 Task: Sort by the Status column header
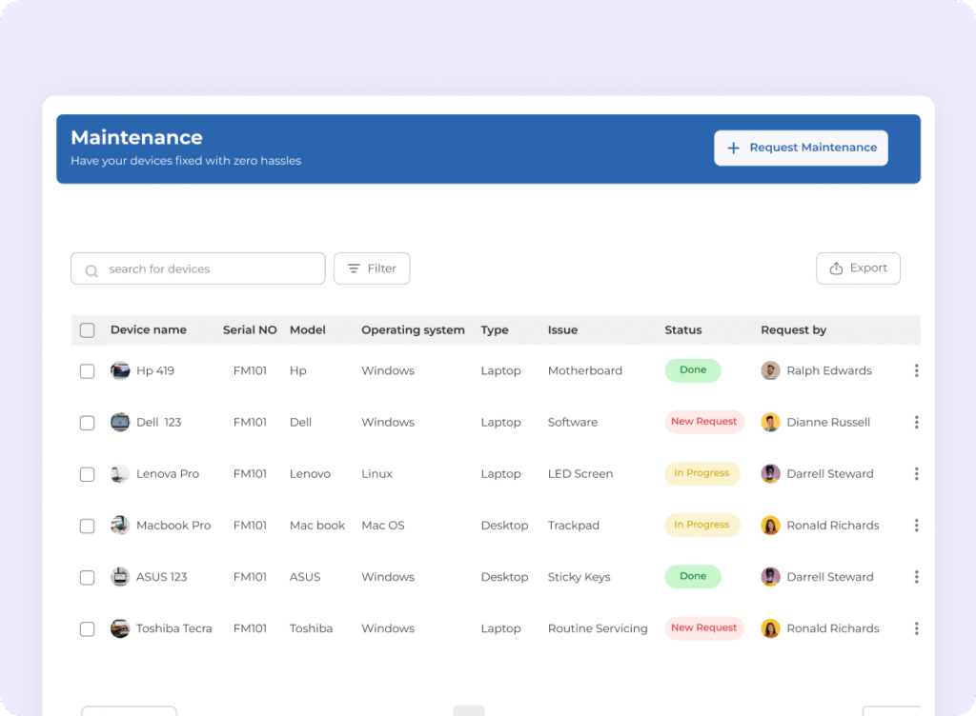682,330
